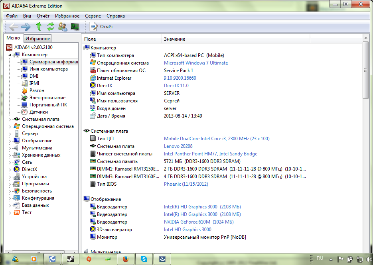
Task: Open the Intel HD Graphics 3000 3D-акселератор link
Action: (x=187, y=230)
